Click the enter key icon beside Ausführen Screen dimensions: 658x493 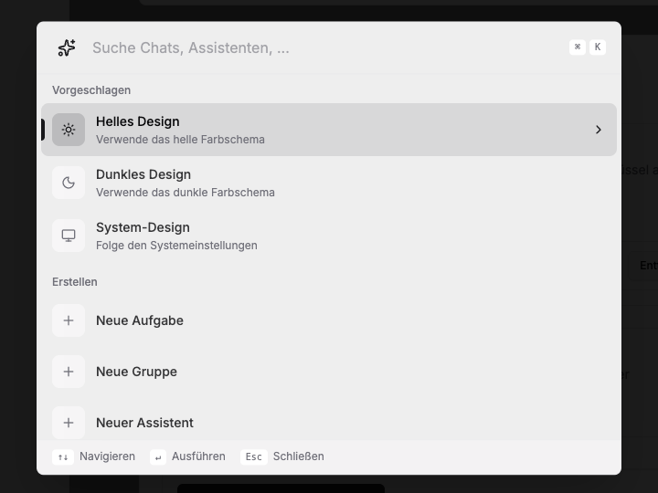[x=158, y=457]
